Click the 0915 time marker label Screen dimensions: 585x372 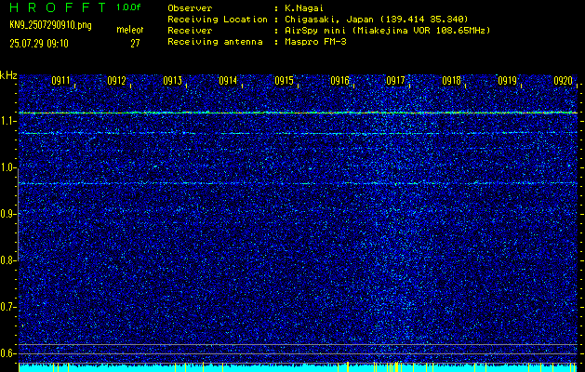point(284,81)
